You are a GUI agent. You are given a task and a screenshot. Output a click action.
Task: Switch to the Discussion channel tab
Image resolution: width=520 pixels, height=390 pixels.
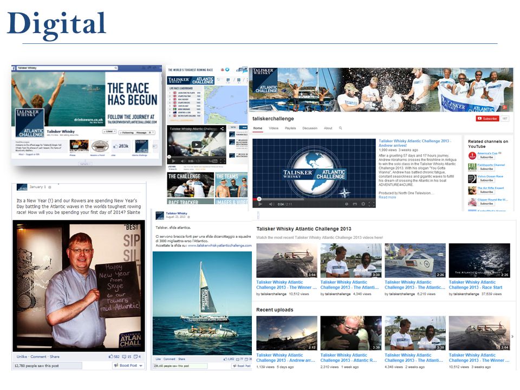pyautogui.click(x=310, y=128)
